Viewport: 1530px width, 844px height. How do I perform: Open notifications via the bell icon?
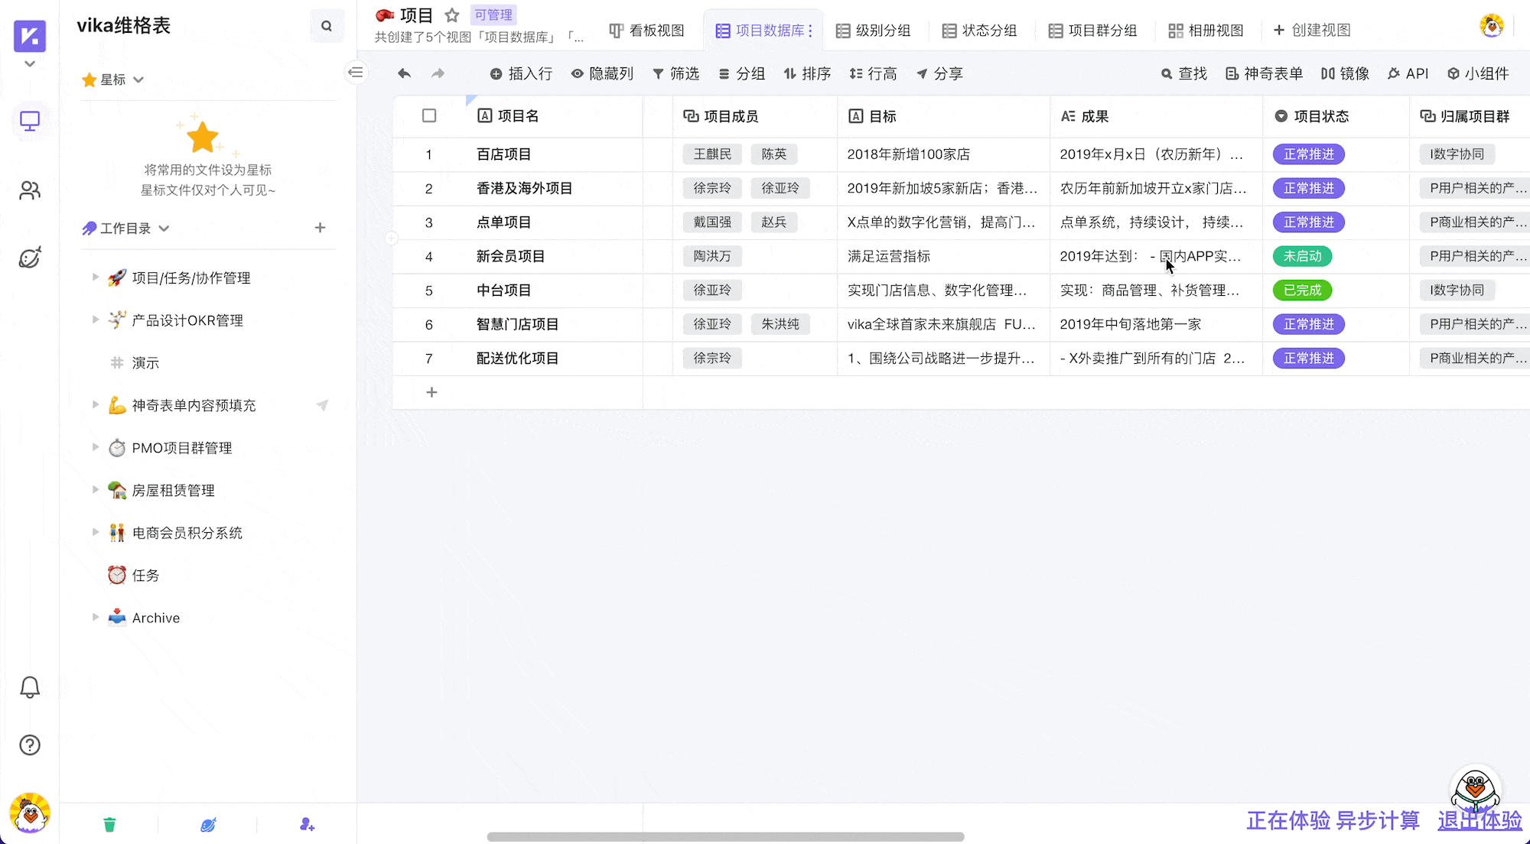[30, 687]
